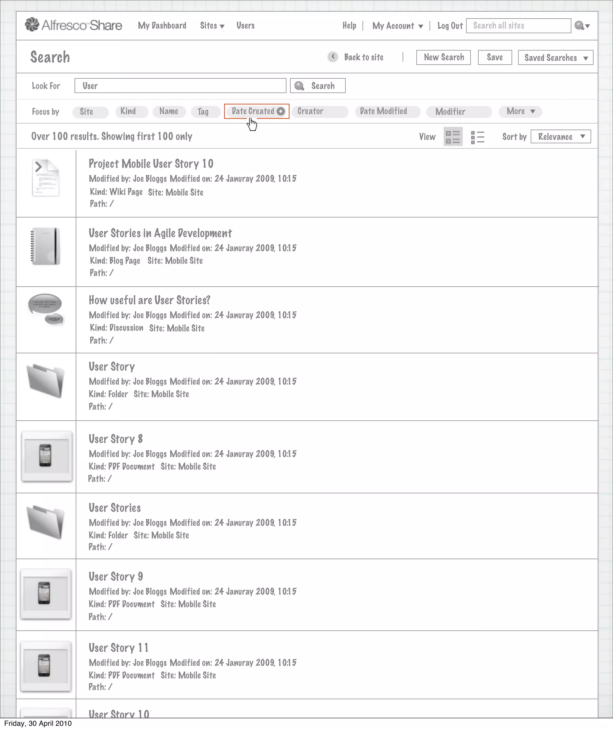Click in the Look For search field

[x=180, y=86]
